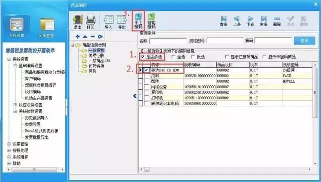321x182 pixels.
Task: Toggle the 是否多选 checkbox
Action: coord(142,57)
